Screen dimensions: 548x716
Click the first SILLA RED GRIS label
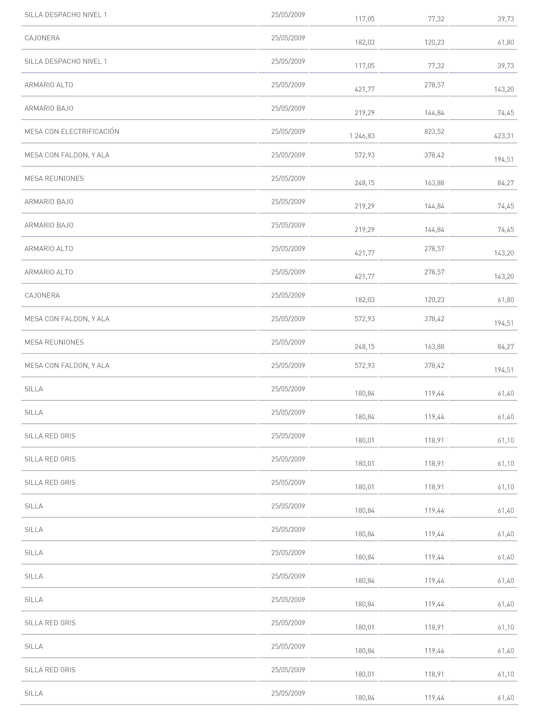50,436
